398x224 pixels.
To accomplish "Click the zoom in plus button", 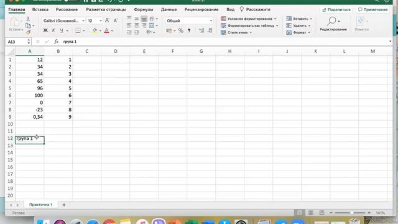I will (x=369, y=213).
